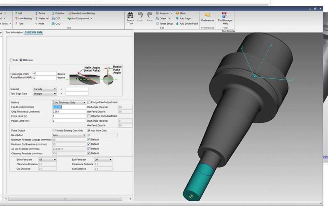Open the Entry Feedrate dropdown
Image resolution: width=328 pixels, height=219 pixels.
pyautogui.click(x=47, y=160)
